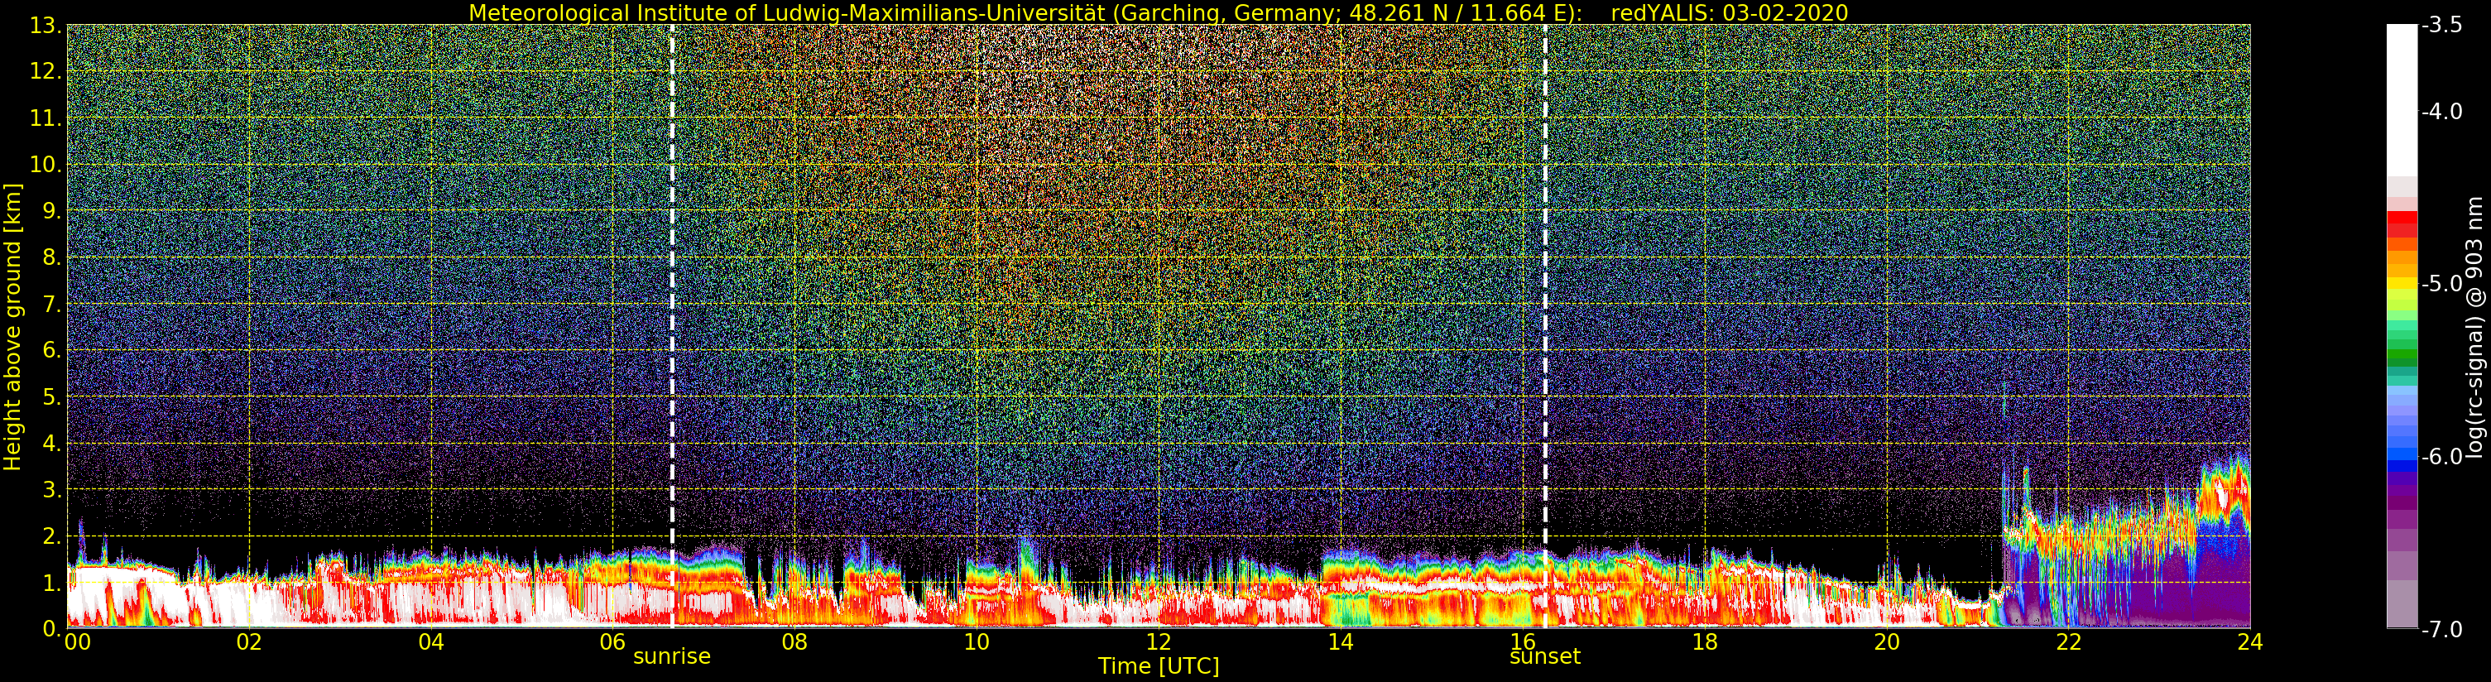This screenshot has width=2491, height=682.
Task: Click the '12' tick on the time axis
Action: pos(1159,642)
